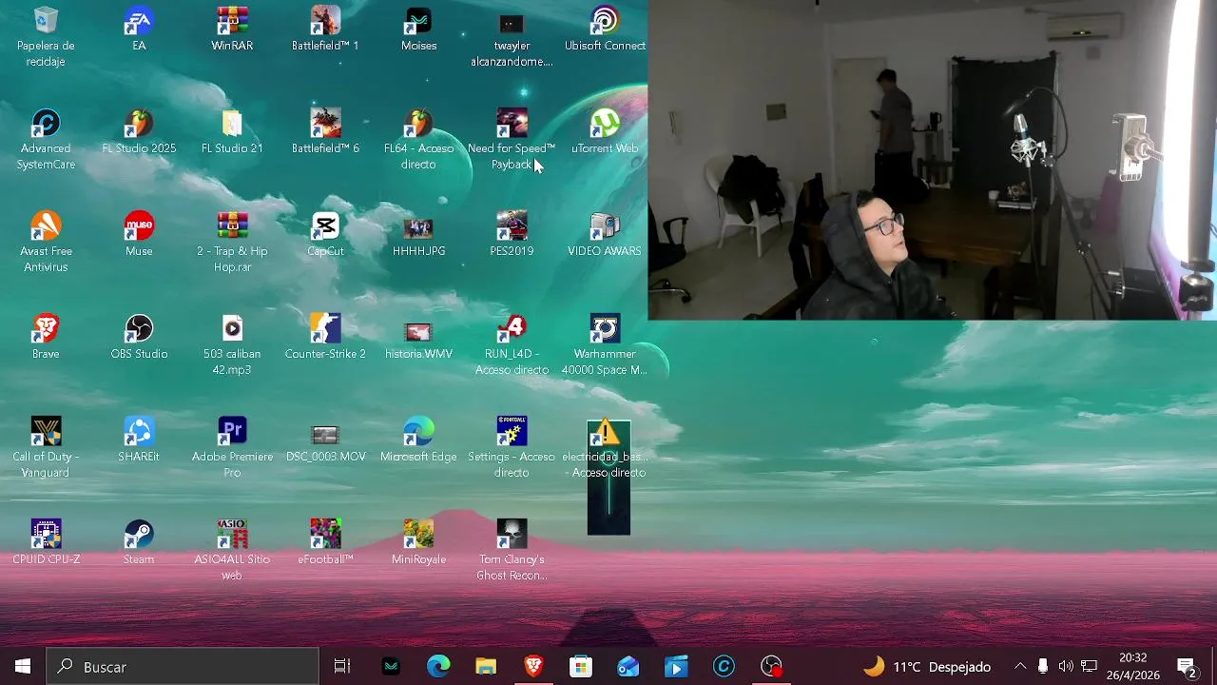Open the clock showing 20:32

coord(1132,667)
